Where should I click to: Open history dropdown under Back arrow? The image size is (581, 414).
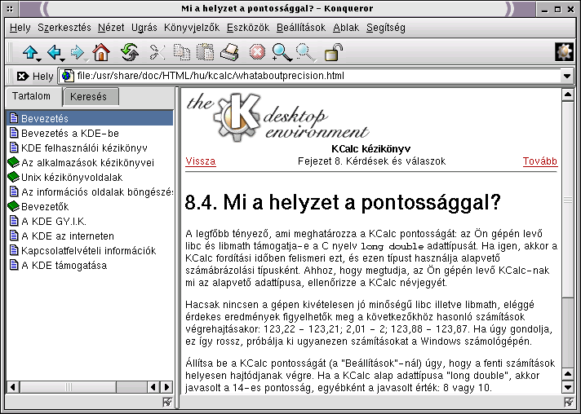(x=63, y=60)
